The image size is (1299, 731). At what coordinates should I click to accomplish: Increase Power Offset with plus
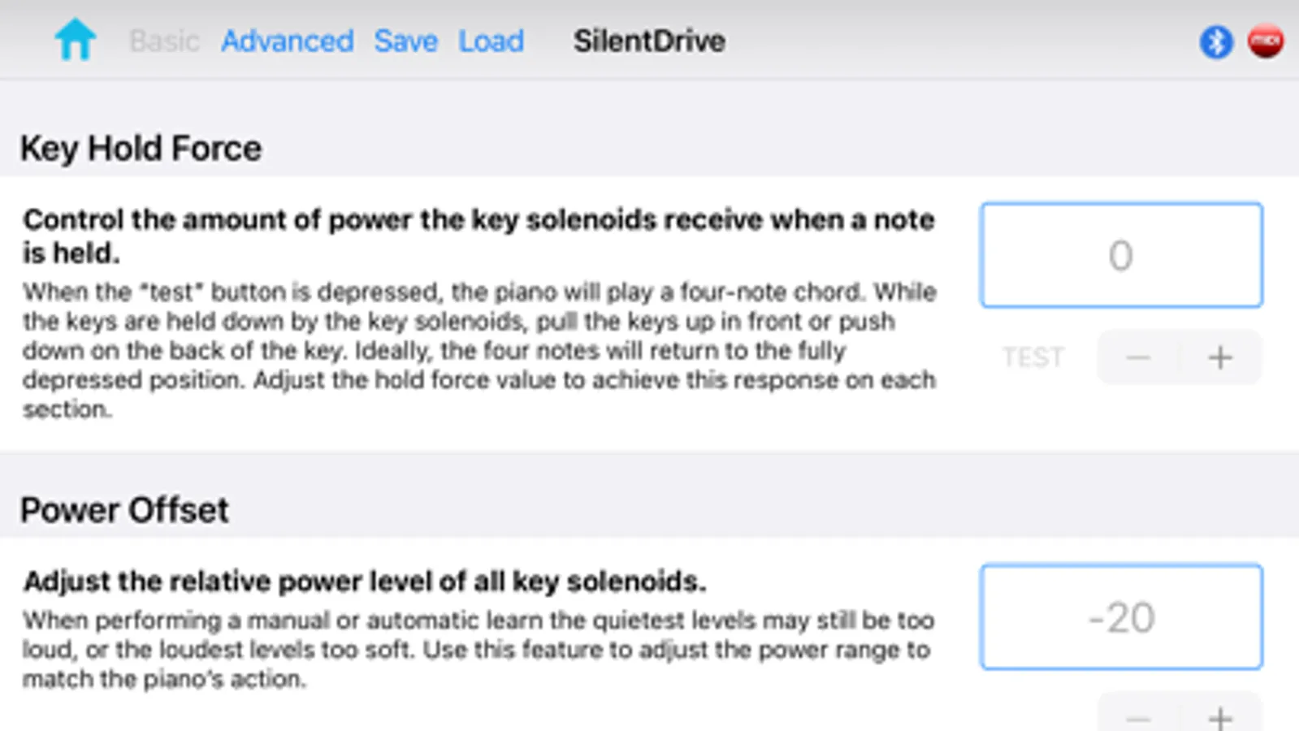pos(1219,718)
